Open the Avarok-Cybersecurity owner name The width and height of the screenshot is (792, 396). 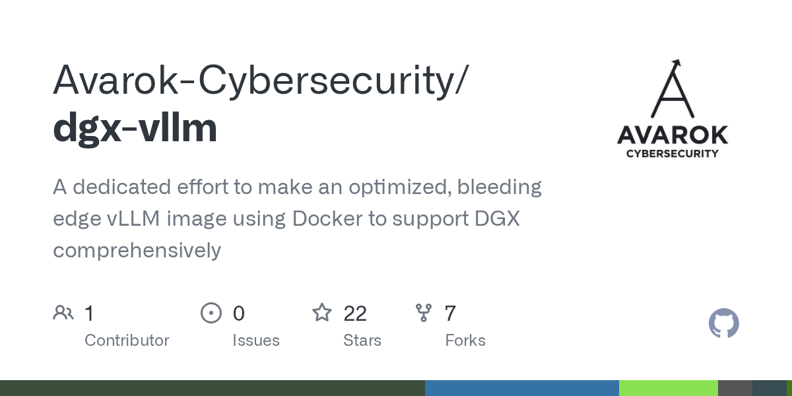coord(260,80)
